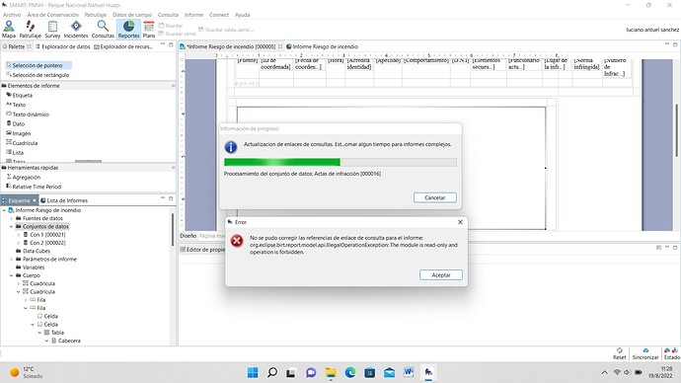Click Guardar in the toolbar
This screenshot has height=383, width=681.
[171, 26]
